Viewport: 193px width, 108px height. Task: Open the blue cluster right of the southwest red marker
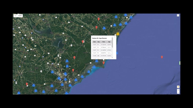[x=34, y=85]
